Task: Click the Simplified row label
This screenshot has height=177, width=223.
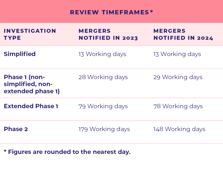Action: tap(20, 54)
